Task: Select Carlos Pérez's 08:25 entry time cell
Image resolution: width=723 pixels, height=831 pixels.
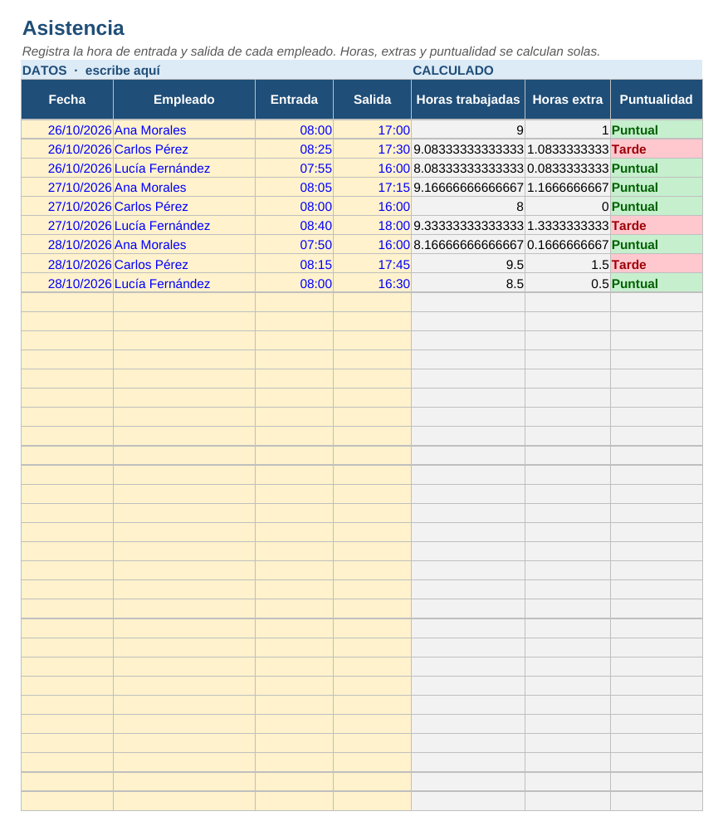Action: [294, 149]
